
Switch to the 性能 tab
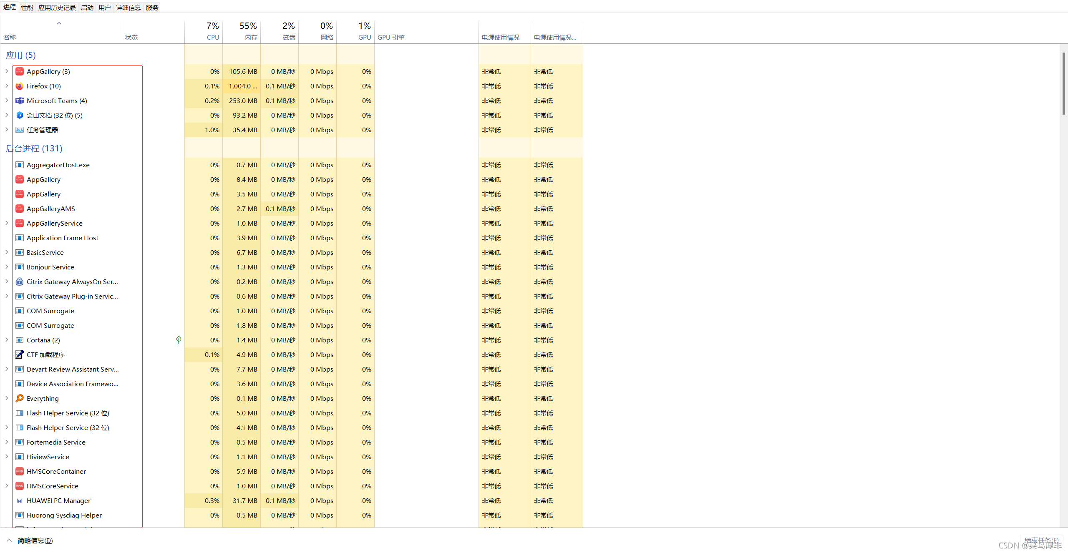click(27, 8)
